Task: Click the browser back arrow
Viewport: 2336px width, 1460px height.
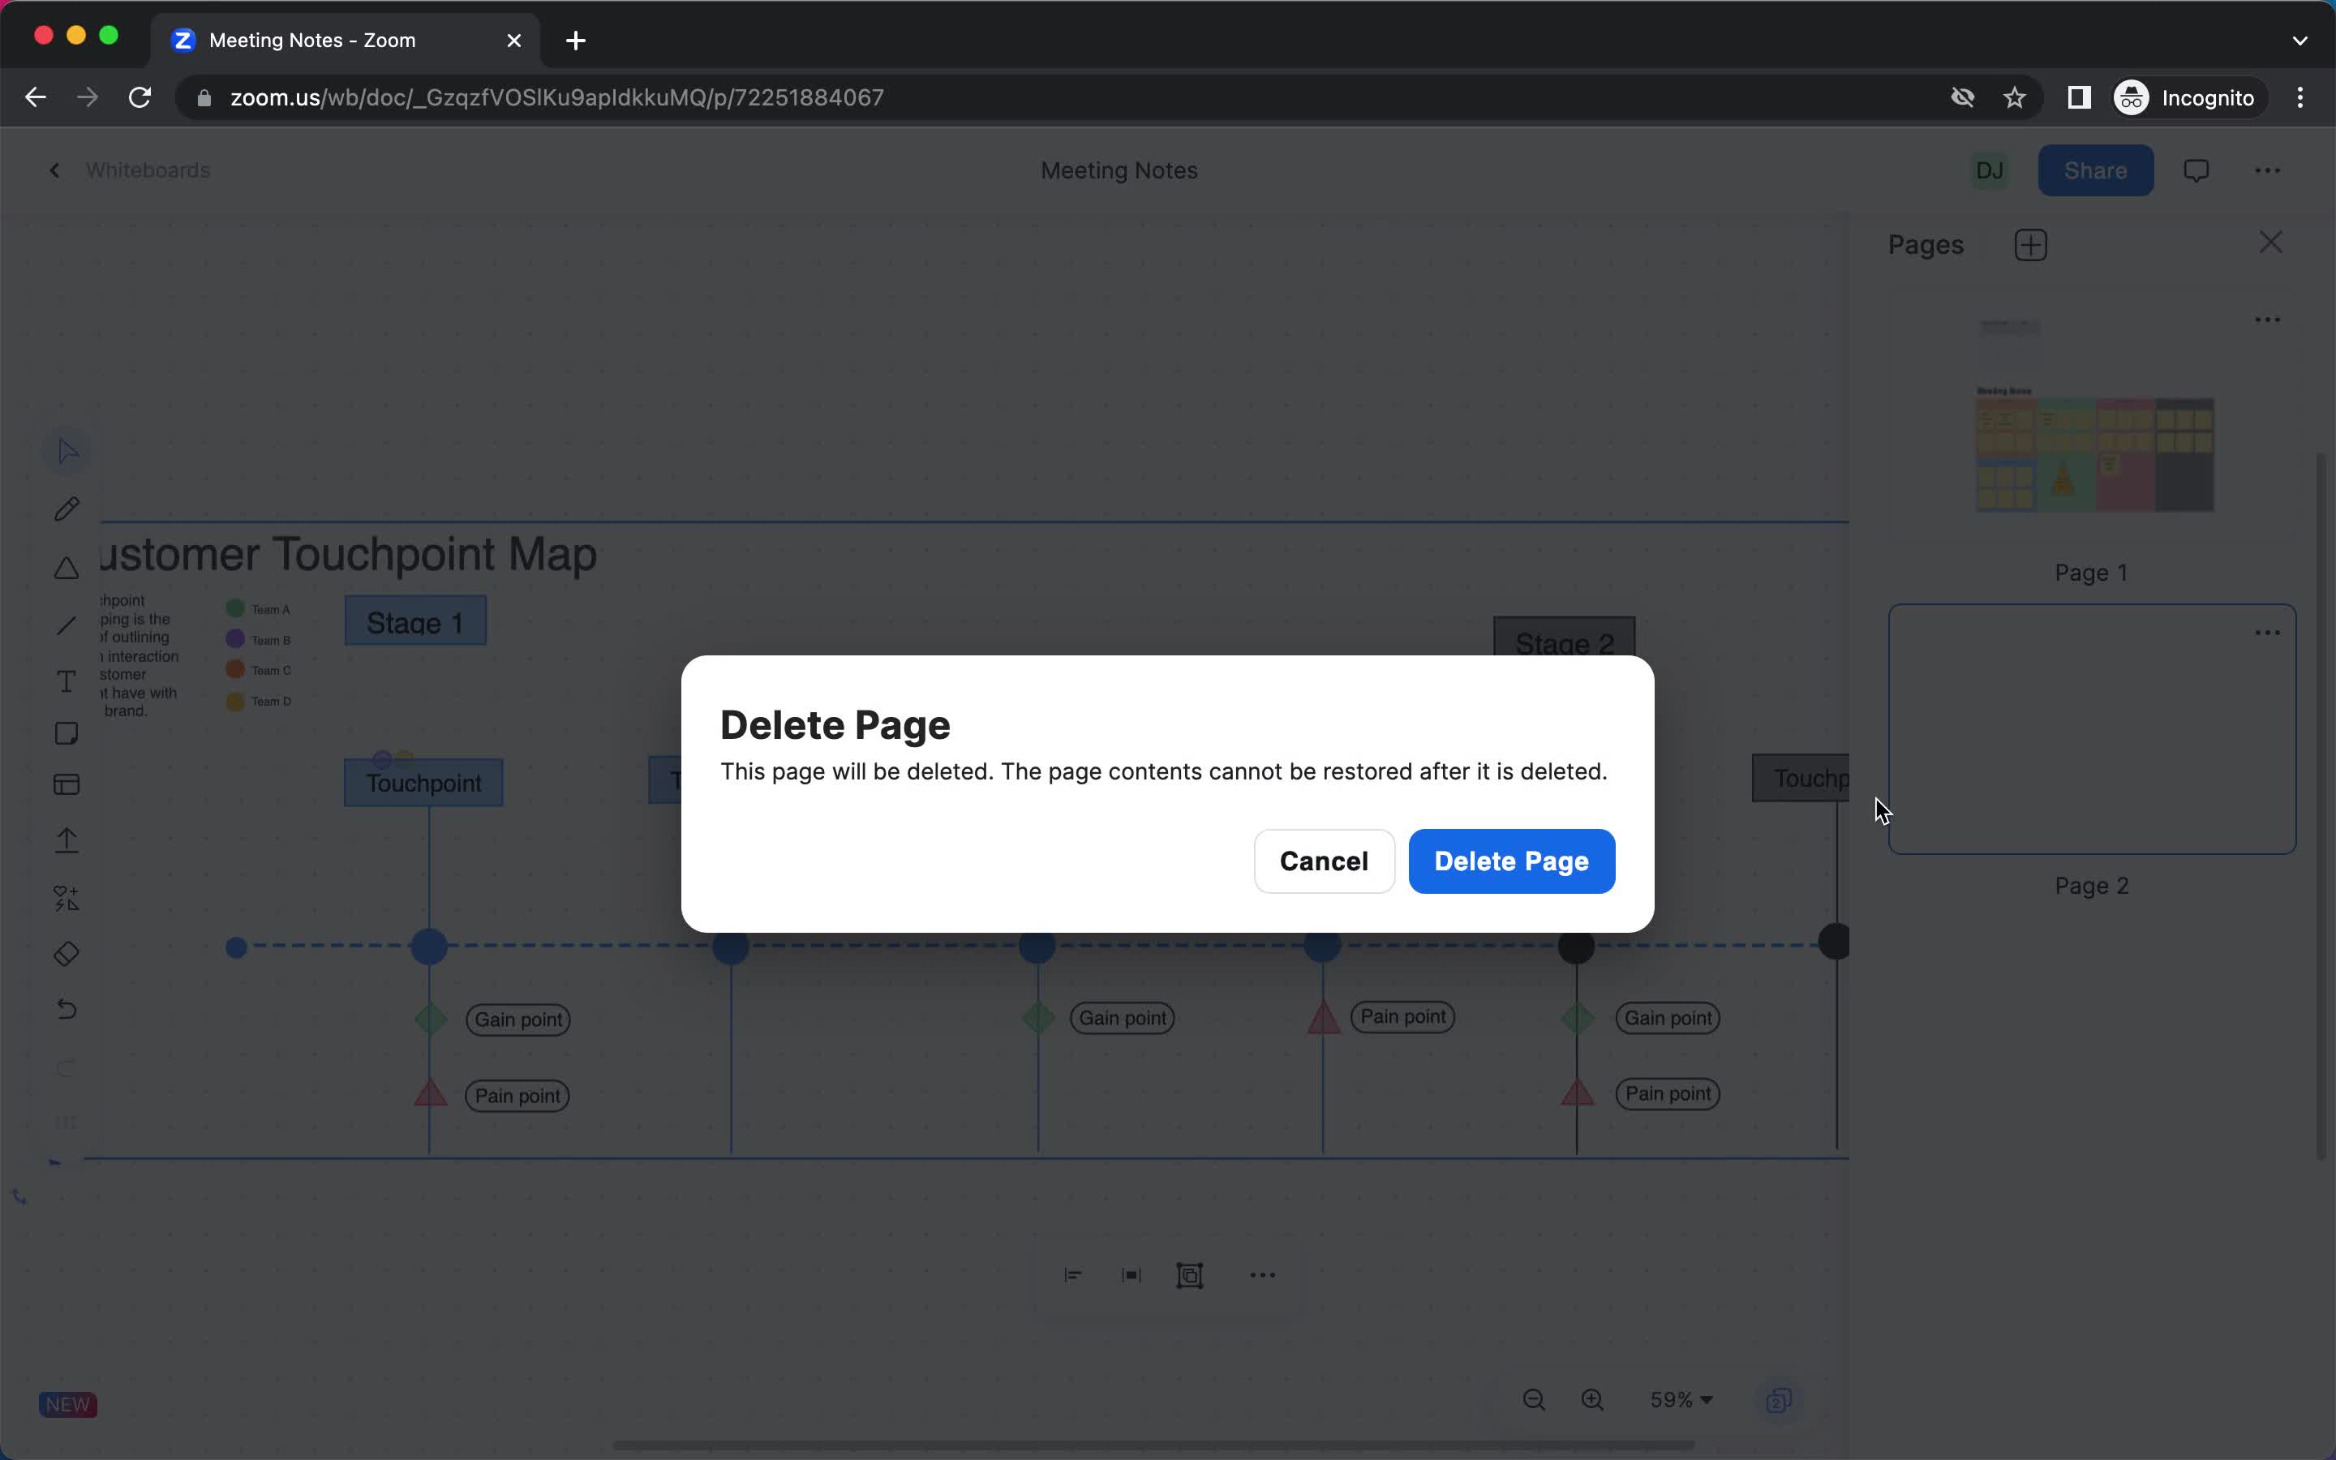Action: (x=35, y=97)
